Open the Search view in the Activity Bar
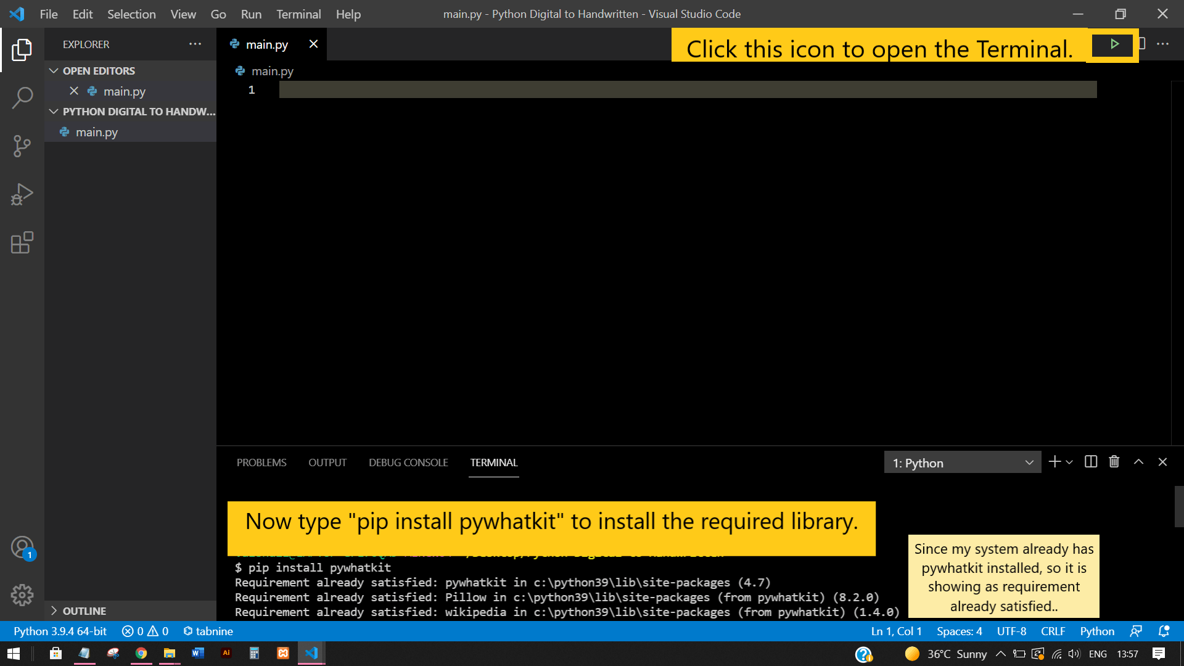This screenshot has height=666, width=1184. [23, 97]
